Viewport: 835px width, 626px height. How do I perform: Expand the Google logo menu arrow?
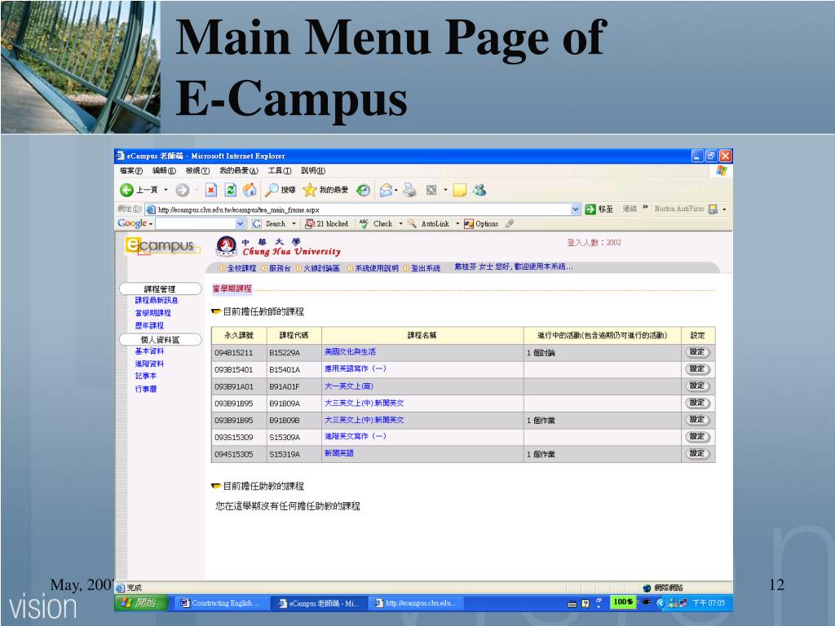(151, 225)
